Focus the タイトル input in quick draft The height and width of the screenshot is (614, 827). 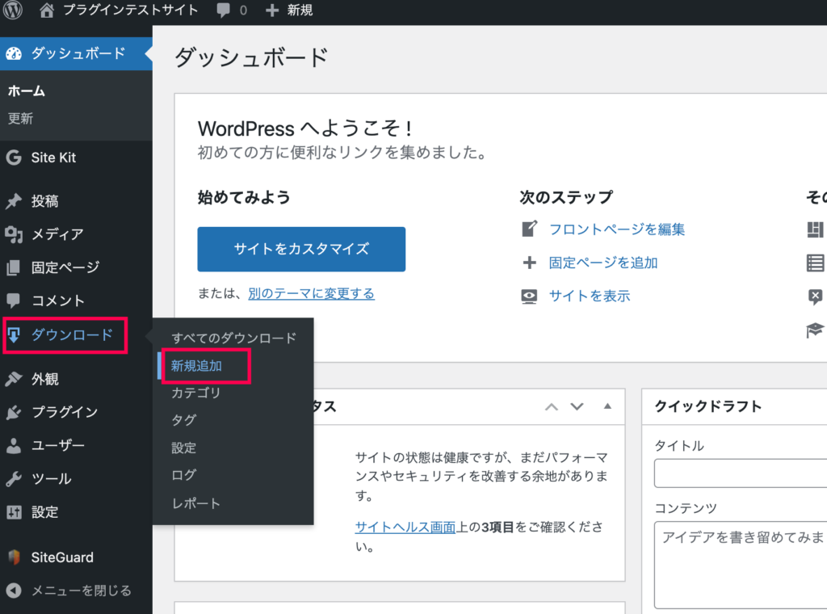741,473
